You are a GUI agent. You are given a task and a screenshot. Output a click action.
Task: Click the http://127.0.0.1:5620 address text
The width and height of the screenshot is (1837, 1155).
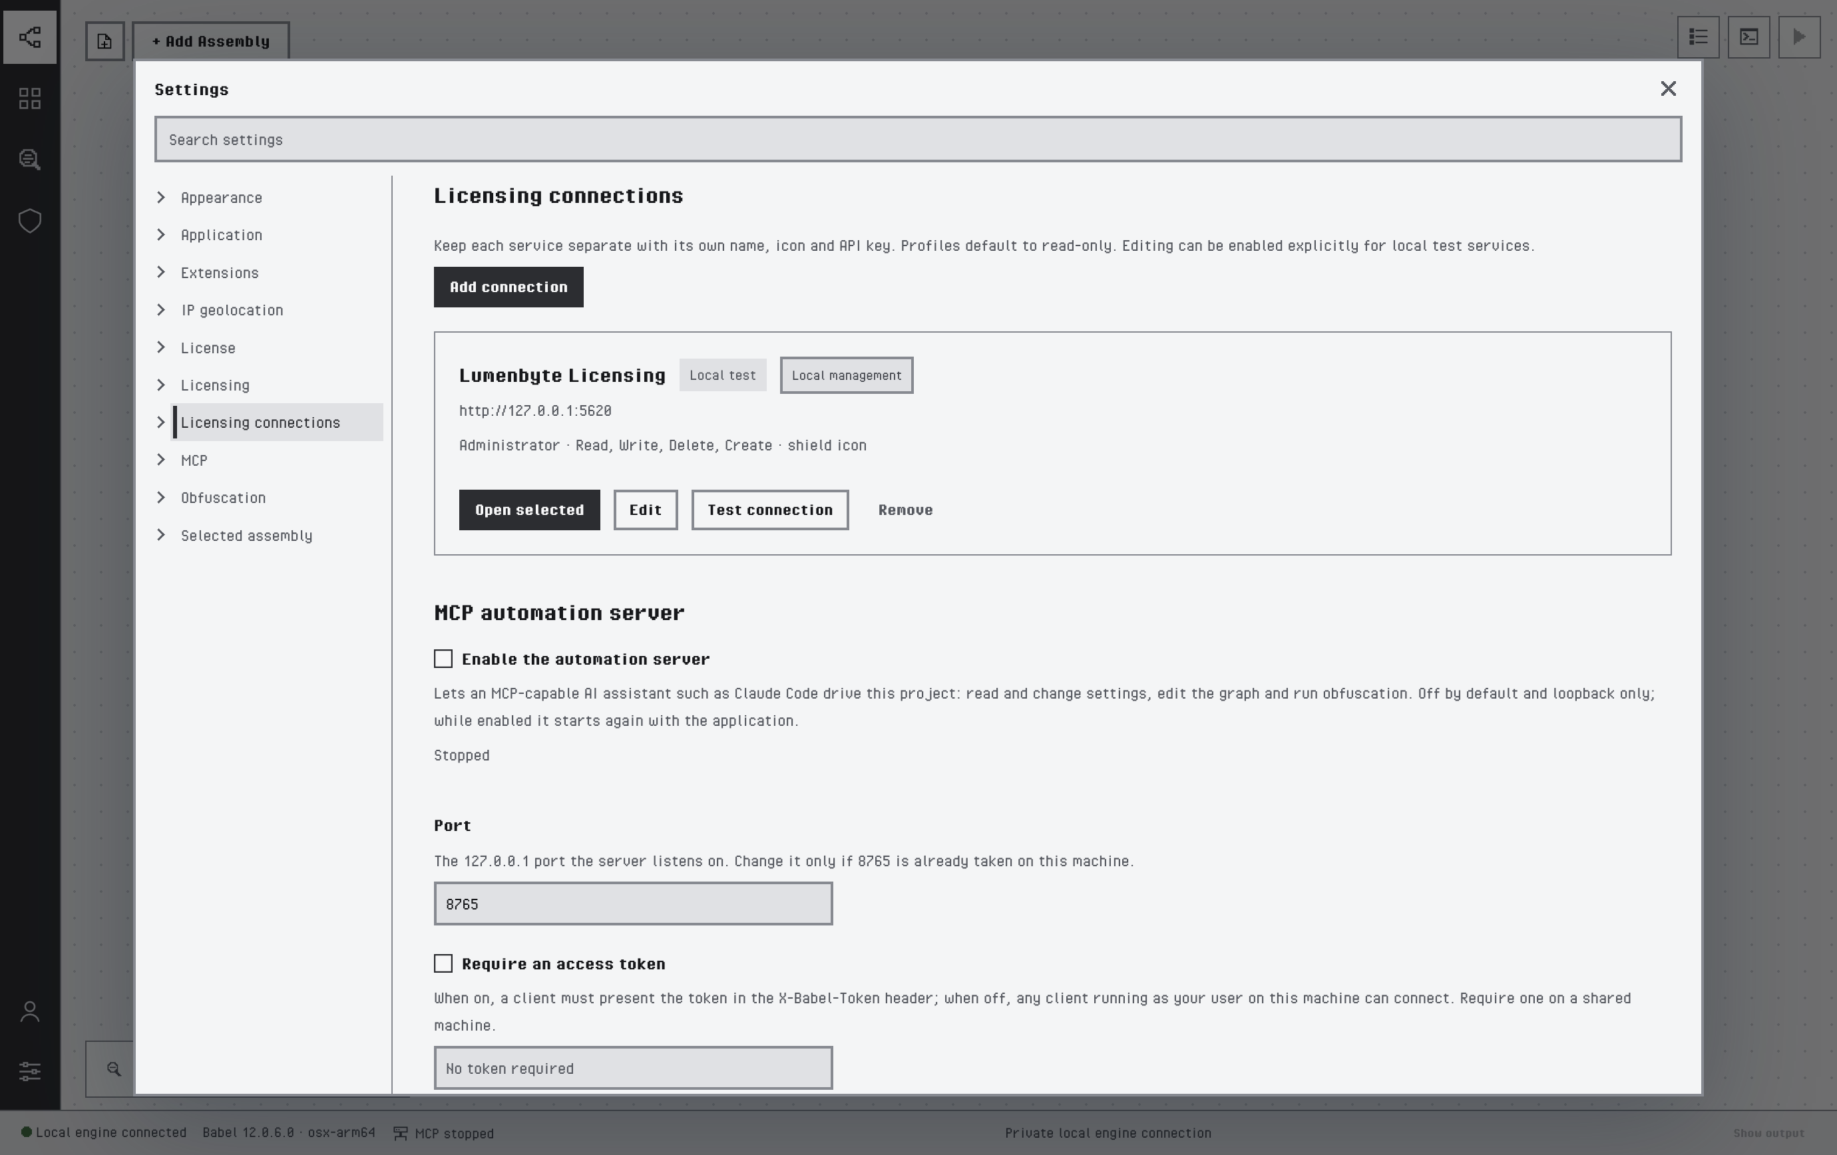click(x=534, y=411)
